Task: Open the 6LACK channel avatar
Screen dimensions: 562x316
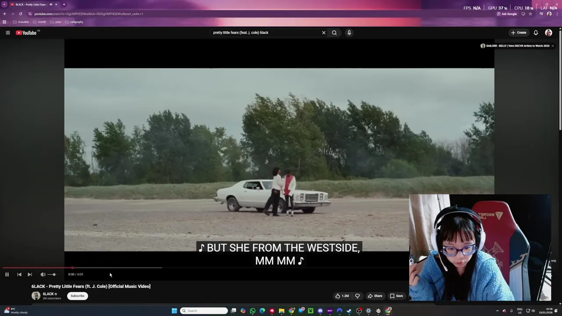Action: coord(36,296)
